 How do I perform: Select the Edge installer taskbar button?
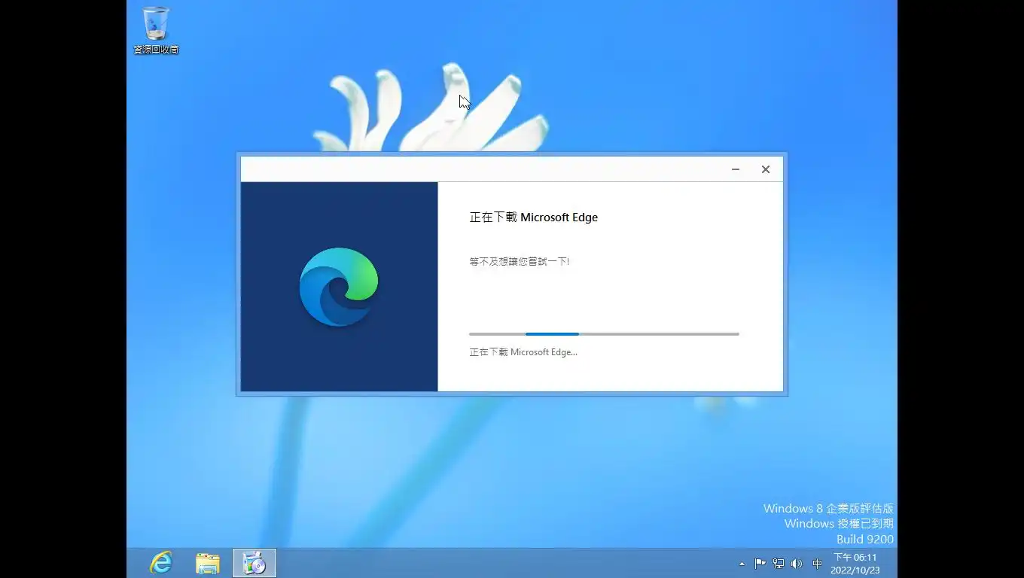point(254,563)
